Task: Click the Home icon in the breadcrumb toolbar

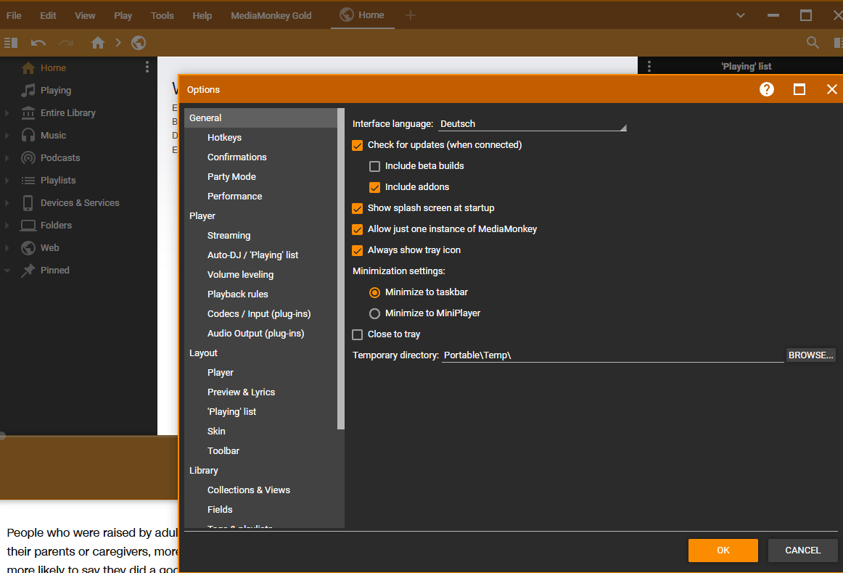Action: coord(98,43)
